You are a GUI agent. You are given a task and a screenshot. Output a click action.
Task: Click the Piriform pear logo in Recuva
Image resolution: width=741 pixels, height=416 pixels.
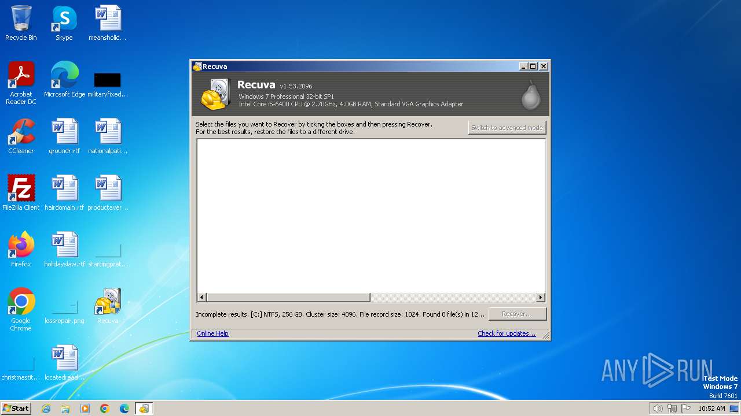[x=530, y=96]
